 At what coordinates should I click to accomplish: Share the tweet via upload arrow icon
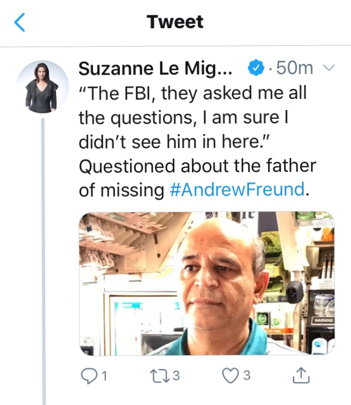click(x=300, y=376)
